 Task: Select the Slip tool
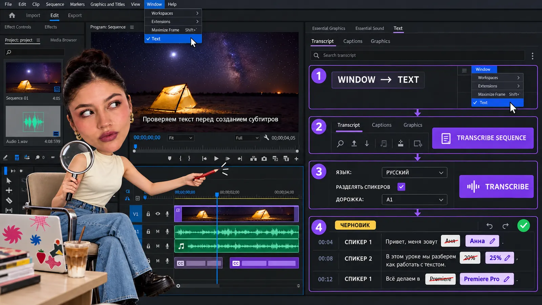click(x=9, y=210)
